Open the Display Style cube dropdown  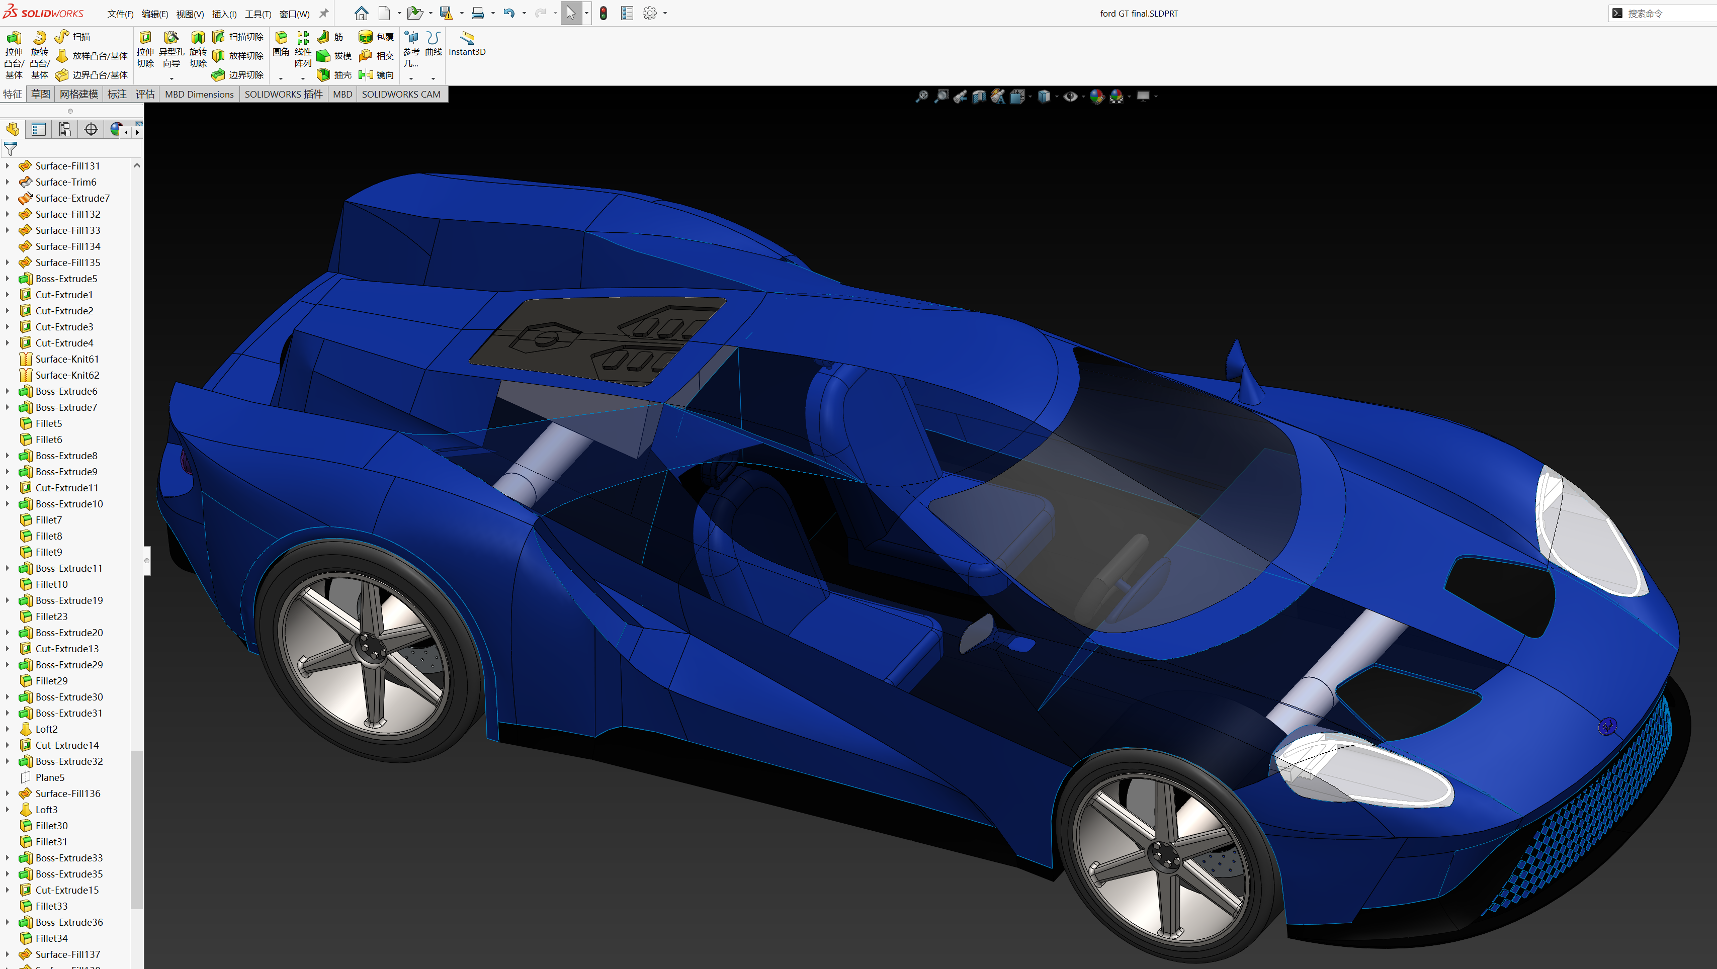click(1057, 97)
